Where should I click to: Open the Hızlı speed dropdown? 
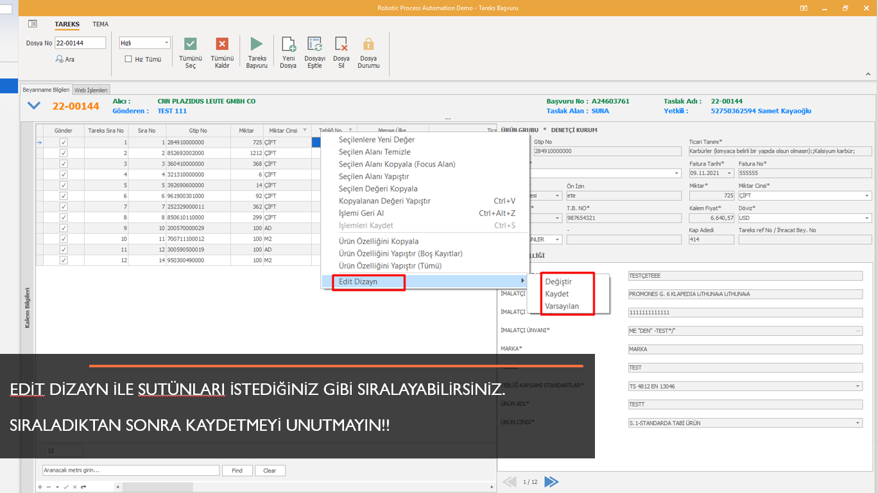point(167,43)
